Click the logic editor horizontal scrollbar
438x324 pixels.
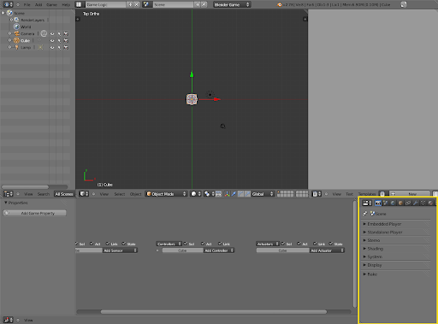click(214, 312)
